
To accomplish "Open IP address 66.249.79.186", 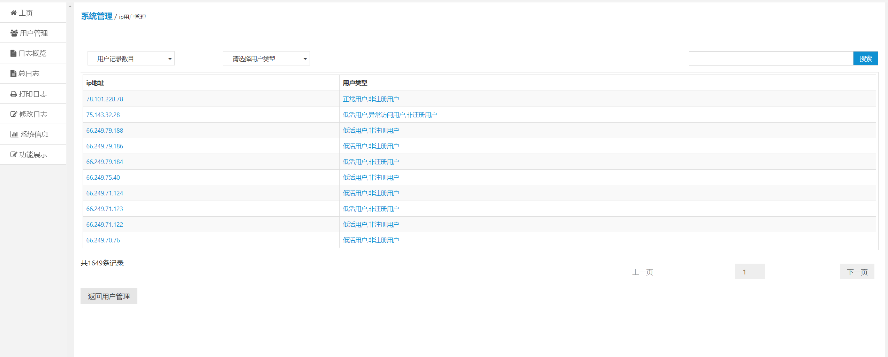I will tap(105, 146).
